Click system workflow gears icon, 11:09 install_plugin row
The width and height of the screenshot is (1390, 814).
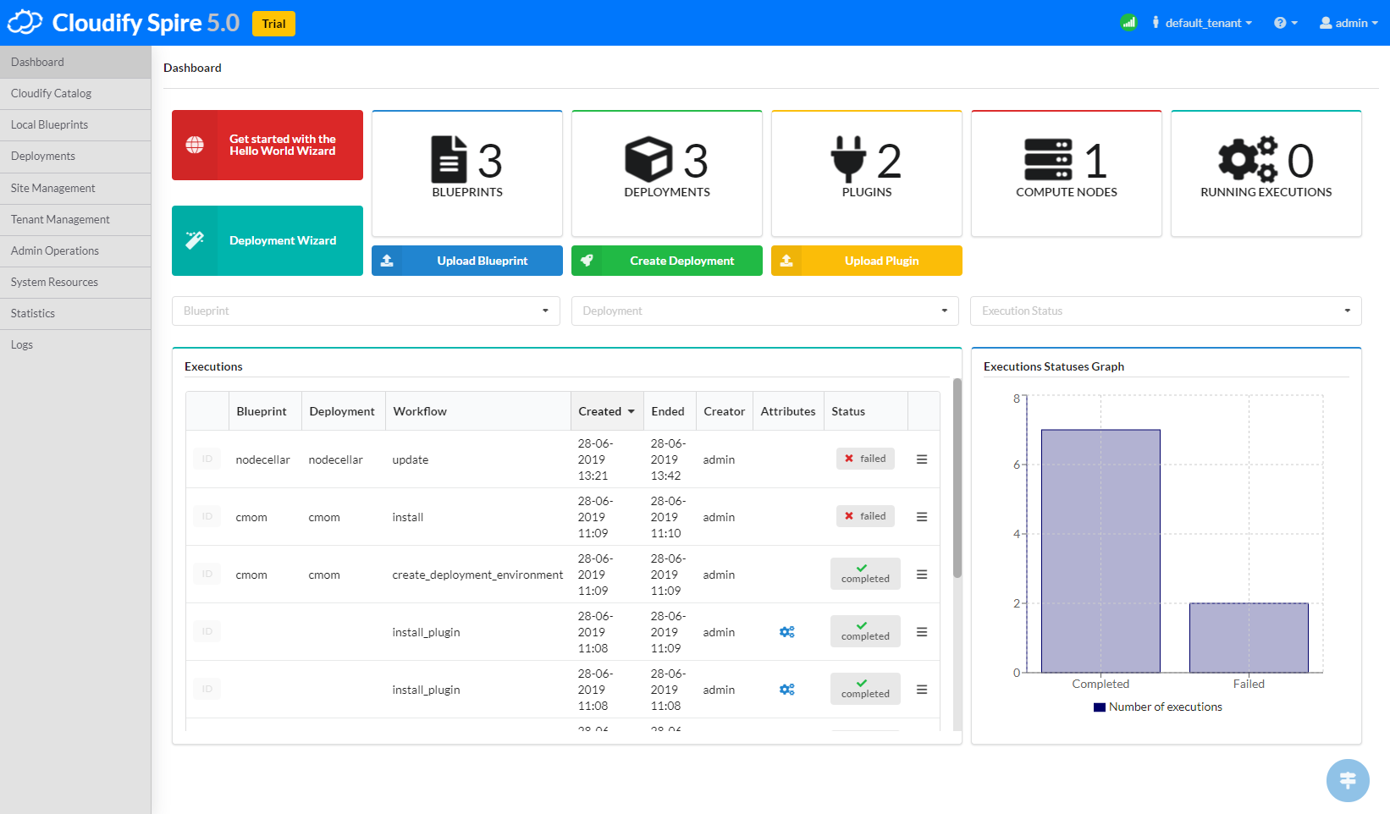(x=787, y=632)
